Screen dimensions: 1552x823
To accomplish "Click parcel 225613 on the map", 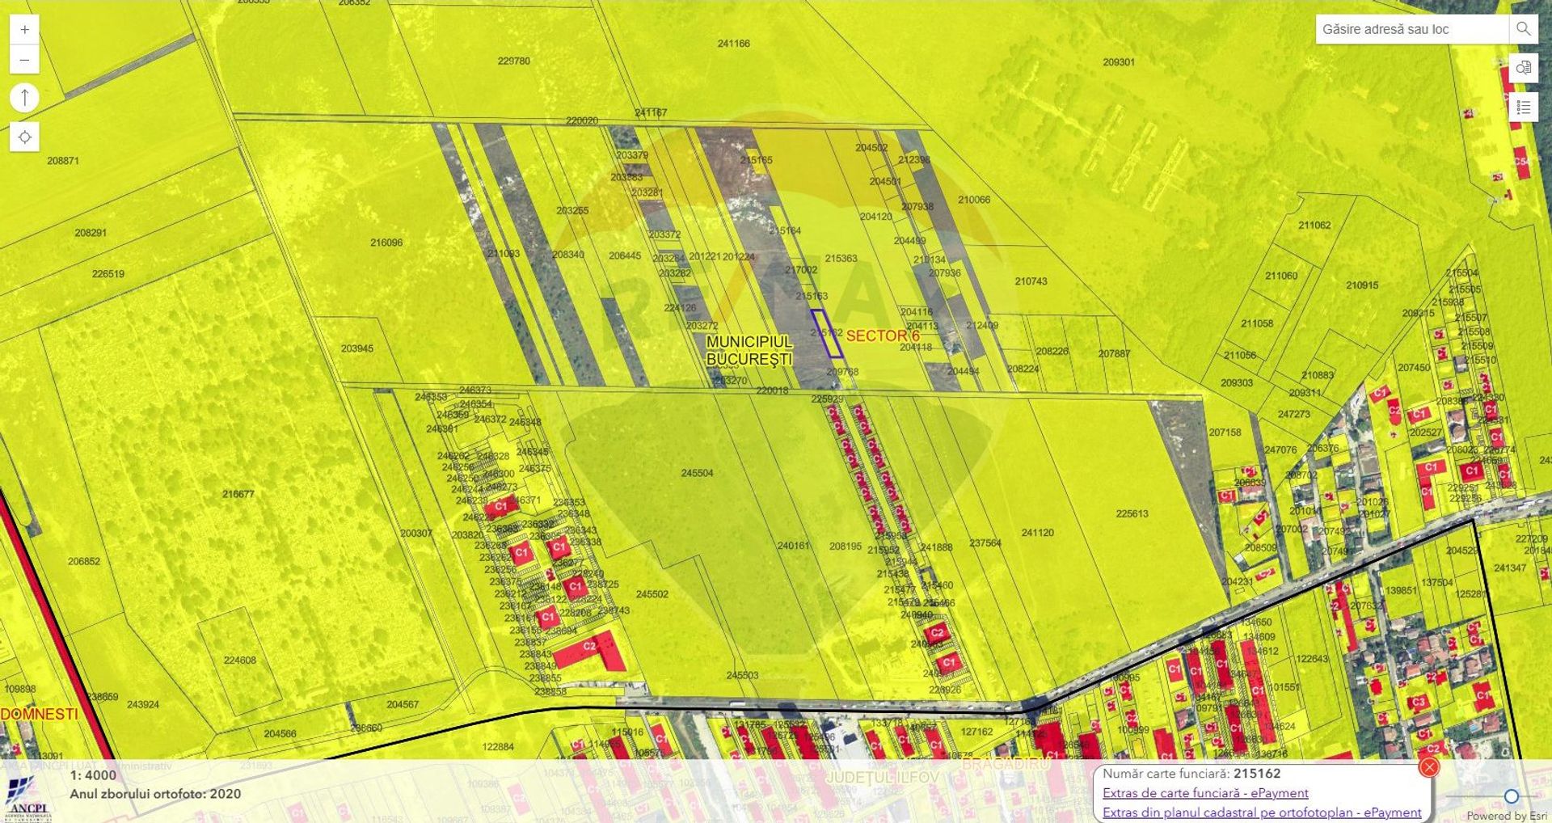I will (1132, 513).
